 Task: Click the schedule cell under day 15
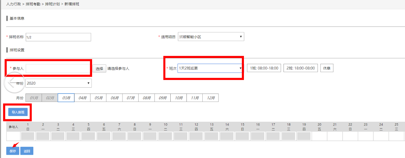[242, 136]
